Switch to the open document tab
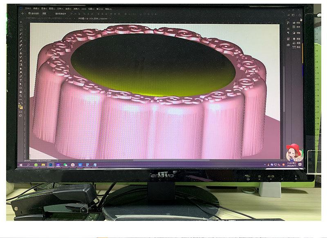Viewport: 327px width, 238px height. [x=94, y=18]
